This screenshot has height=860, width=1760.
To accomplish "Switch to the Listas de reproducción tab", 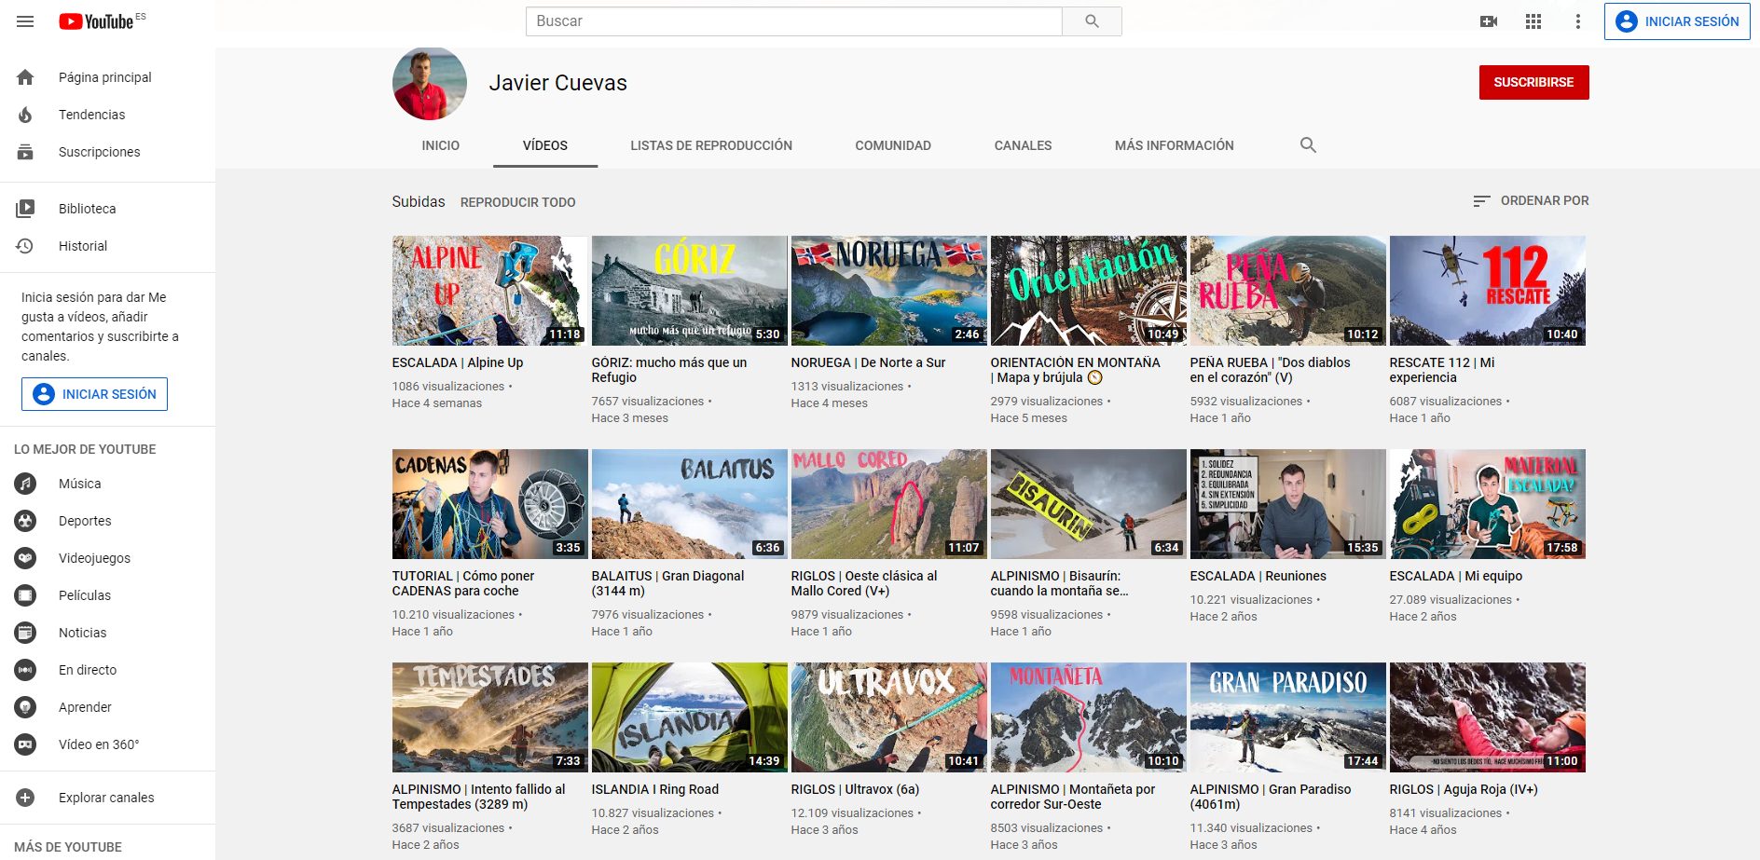I will (710, 145).
